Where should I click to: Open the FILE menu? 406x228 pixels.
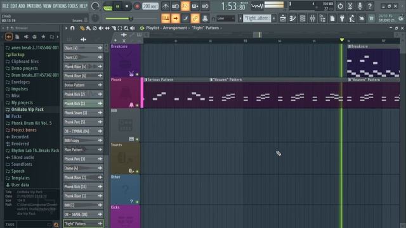point(6,6)
